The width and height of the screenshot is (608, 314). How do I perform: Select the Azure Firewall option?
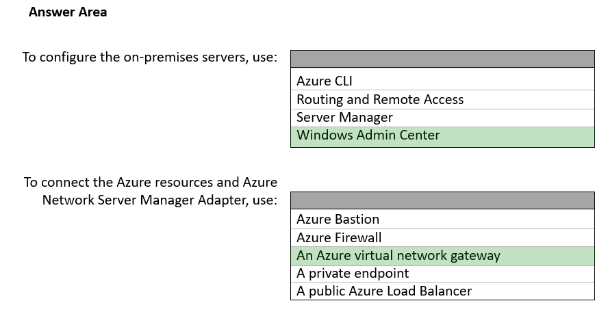click(x=339, y=237)
